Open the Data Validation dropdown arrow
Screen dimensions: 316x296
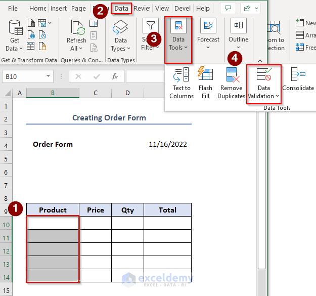coord(277,96)
